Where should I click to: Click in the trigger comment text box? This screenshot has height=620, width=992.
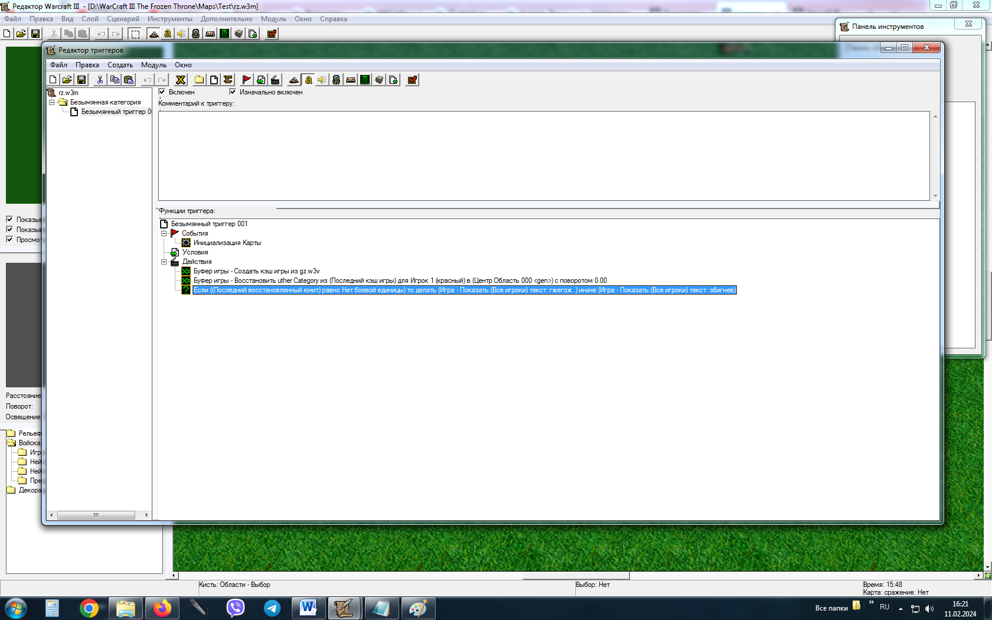coord(544,156)
